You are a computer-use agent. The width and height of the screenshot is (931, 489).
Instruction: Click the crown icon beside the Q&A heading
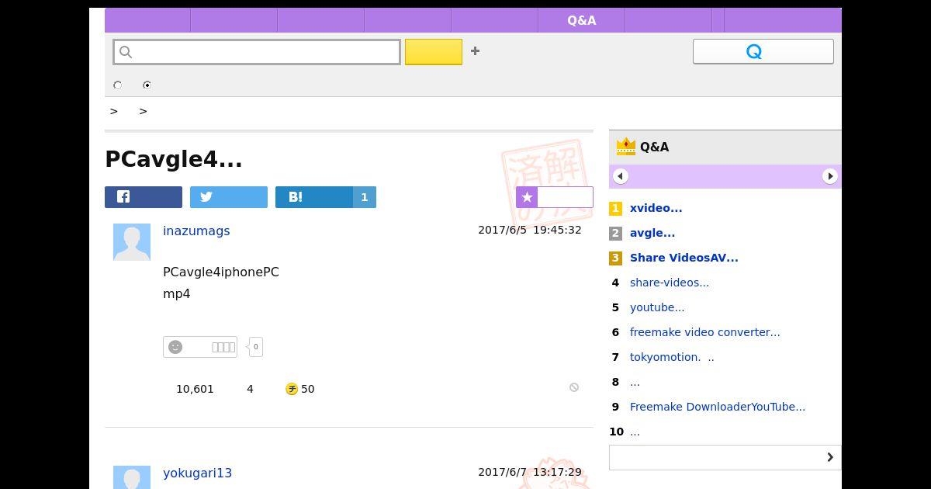point(625,146)
